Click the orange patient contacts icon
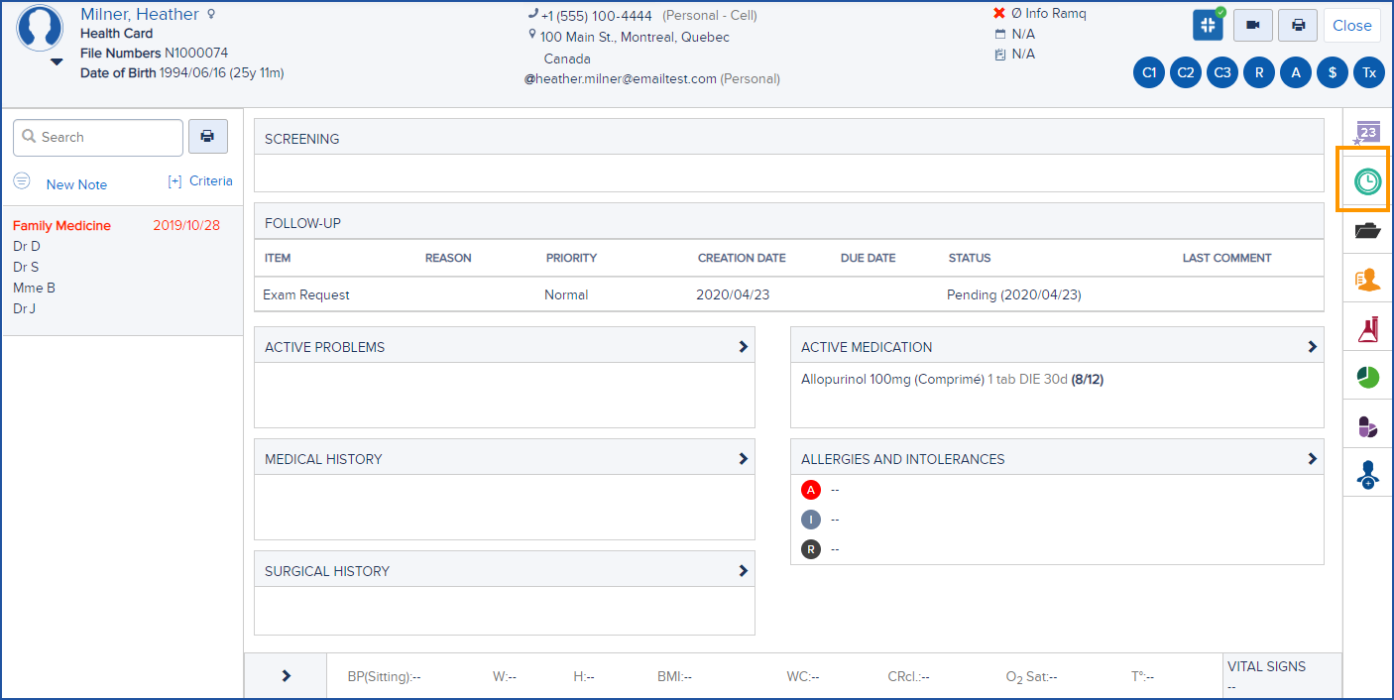 tap(1366, 279)
